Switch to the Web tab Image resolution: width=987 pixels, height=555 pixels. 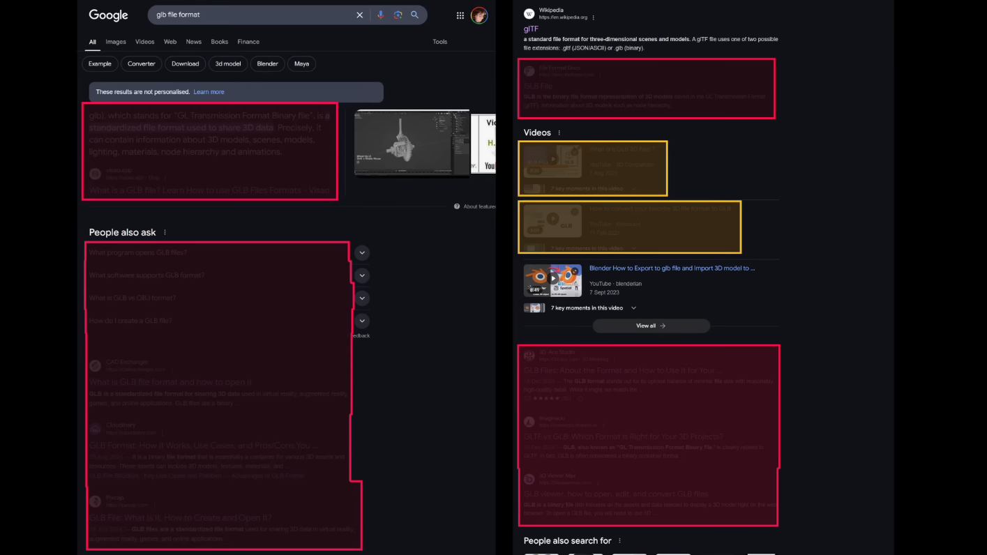pyautogui.click(x=170, y=42)
